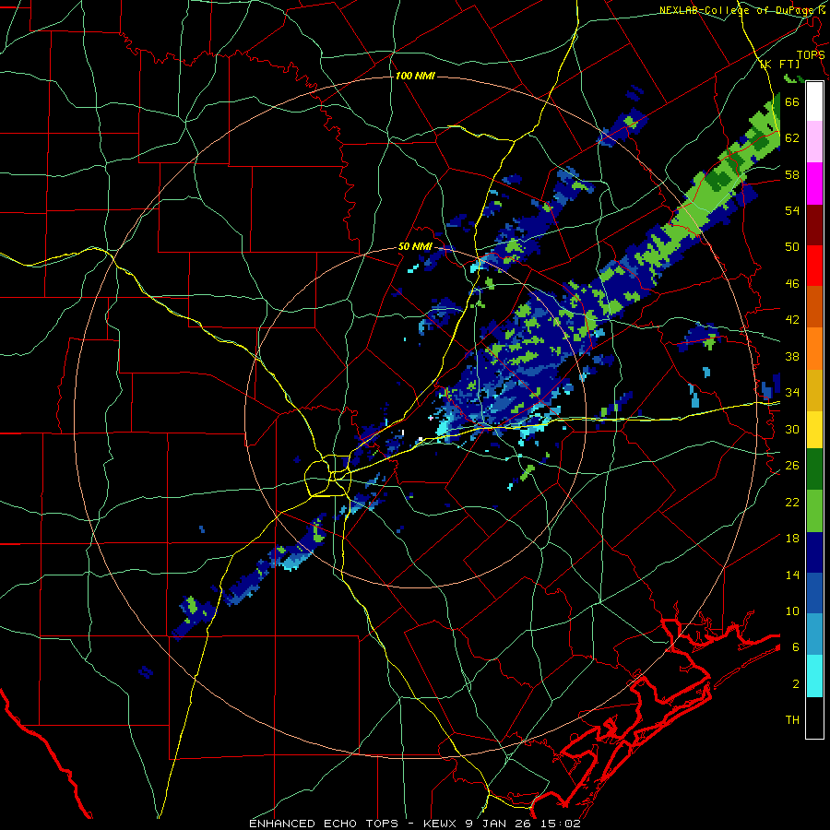Screen dimensions: 830x830
Task: Click the "22" legend value
Action: click(792, 502)
